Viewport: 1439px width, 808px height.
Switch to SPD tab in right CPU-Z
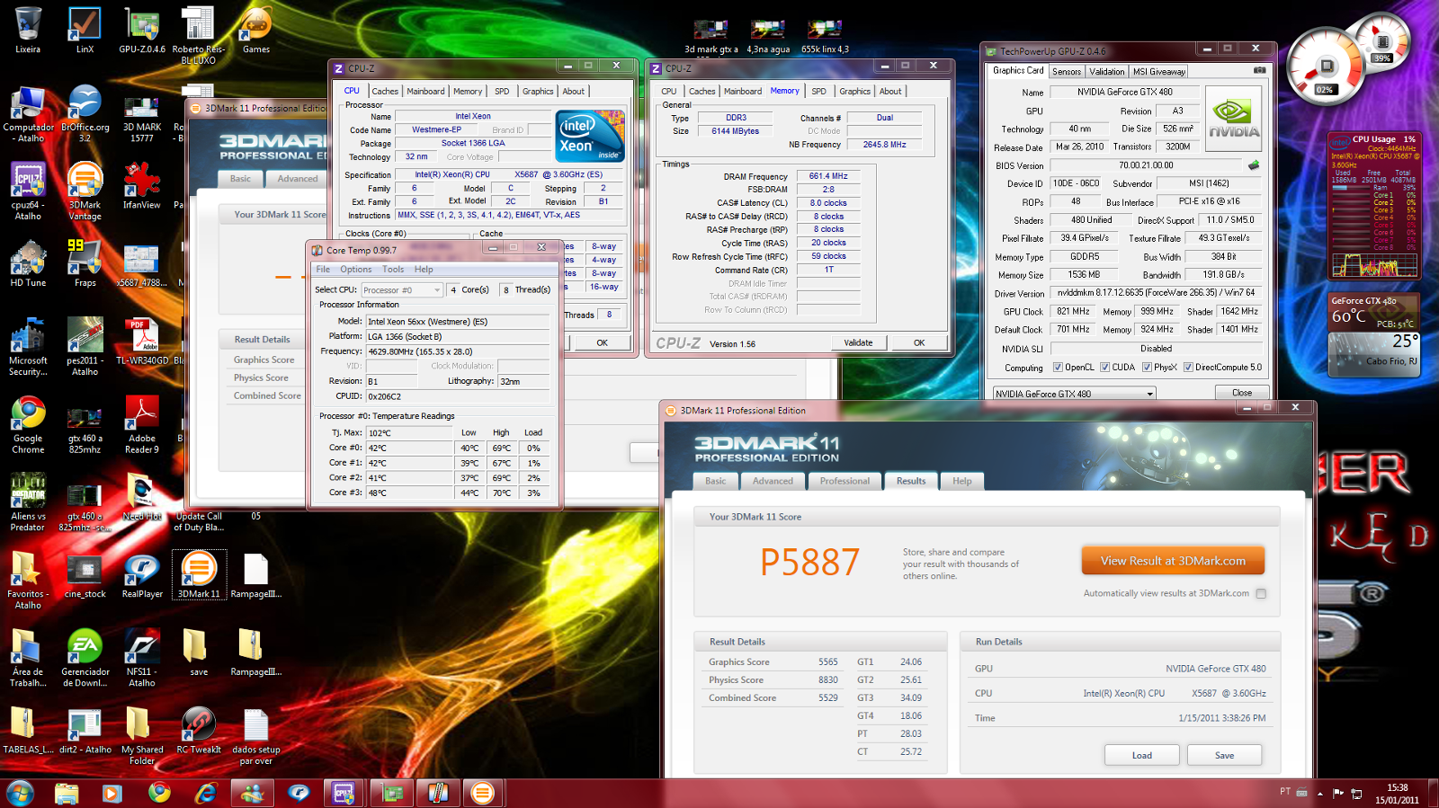click(x=818, y=91)
